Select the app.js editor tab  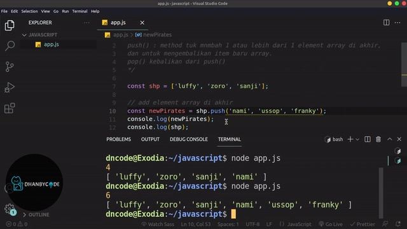pos(118,23)
